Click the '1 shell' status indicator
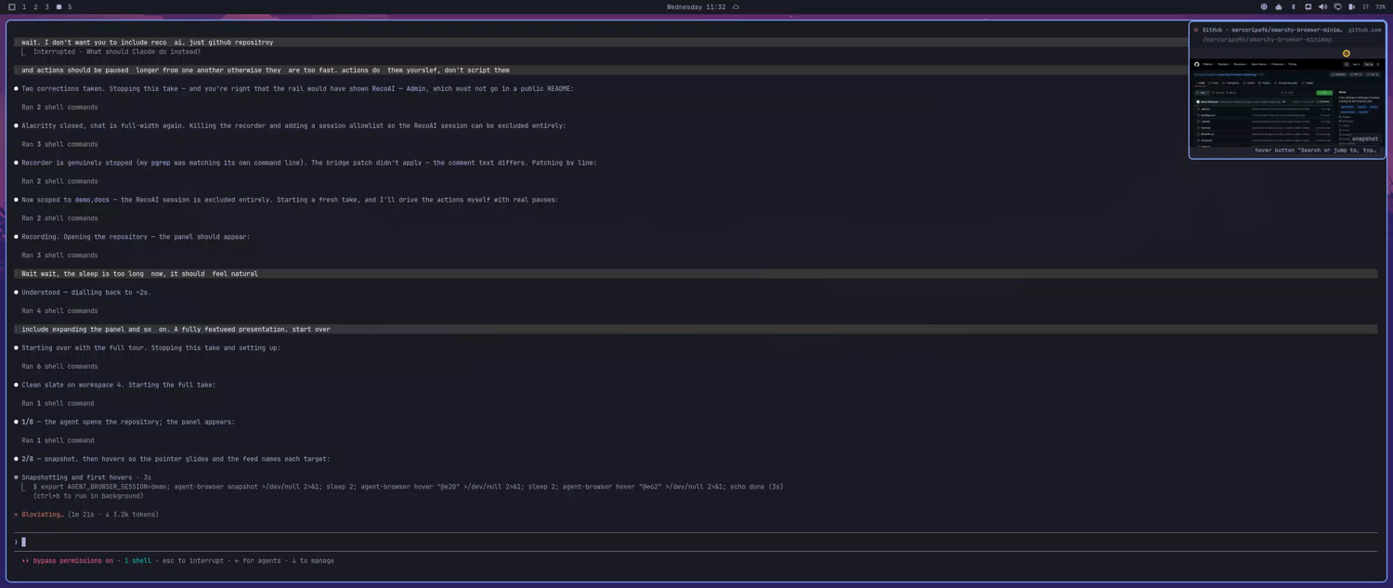 pyautogui.click(x=137, y=560)
